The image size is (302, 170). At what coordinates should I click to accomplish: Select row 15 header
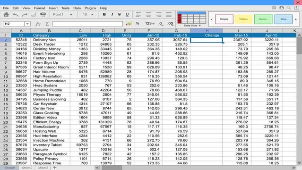point(6,99)
